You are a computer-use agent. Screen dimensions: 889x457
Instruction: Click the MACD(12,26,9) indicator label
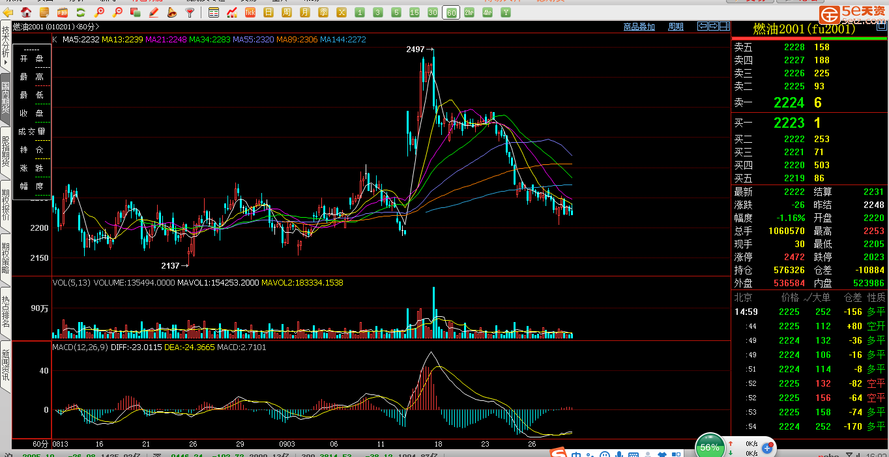click(x=80, y=347)
